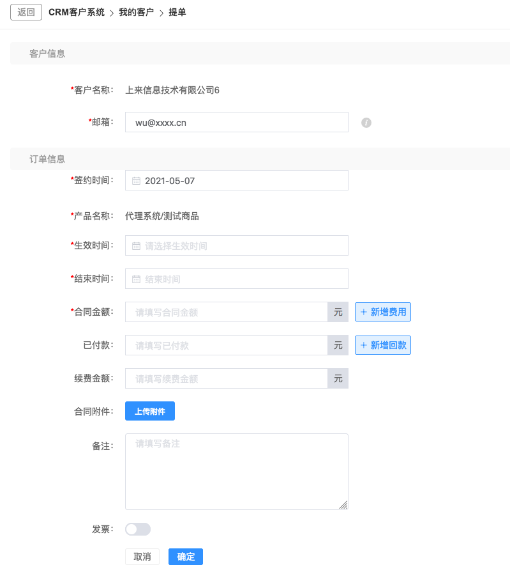
Task: Click product name 代理系统/测试商品
Action: point(162,216)
